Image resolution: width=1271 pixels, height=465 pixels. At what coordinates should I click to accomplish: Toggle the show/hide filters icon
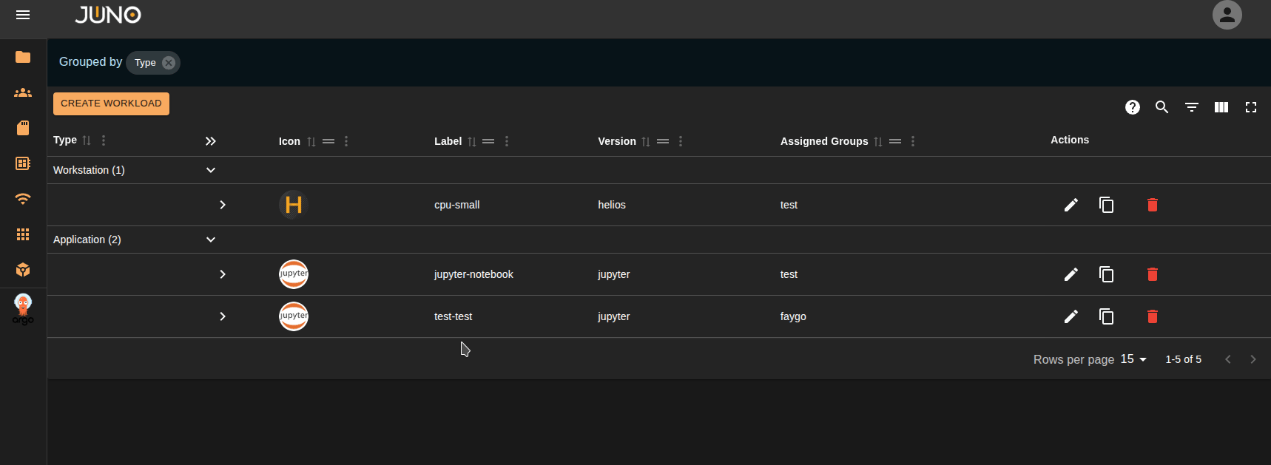point(1191,107)
